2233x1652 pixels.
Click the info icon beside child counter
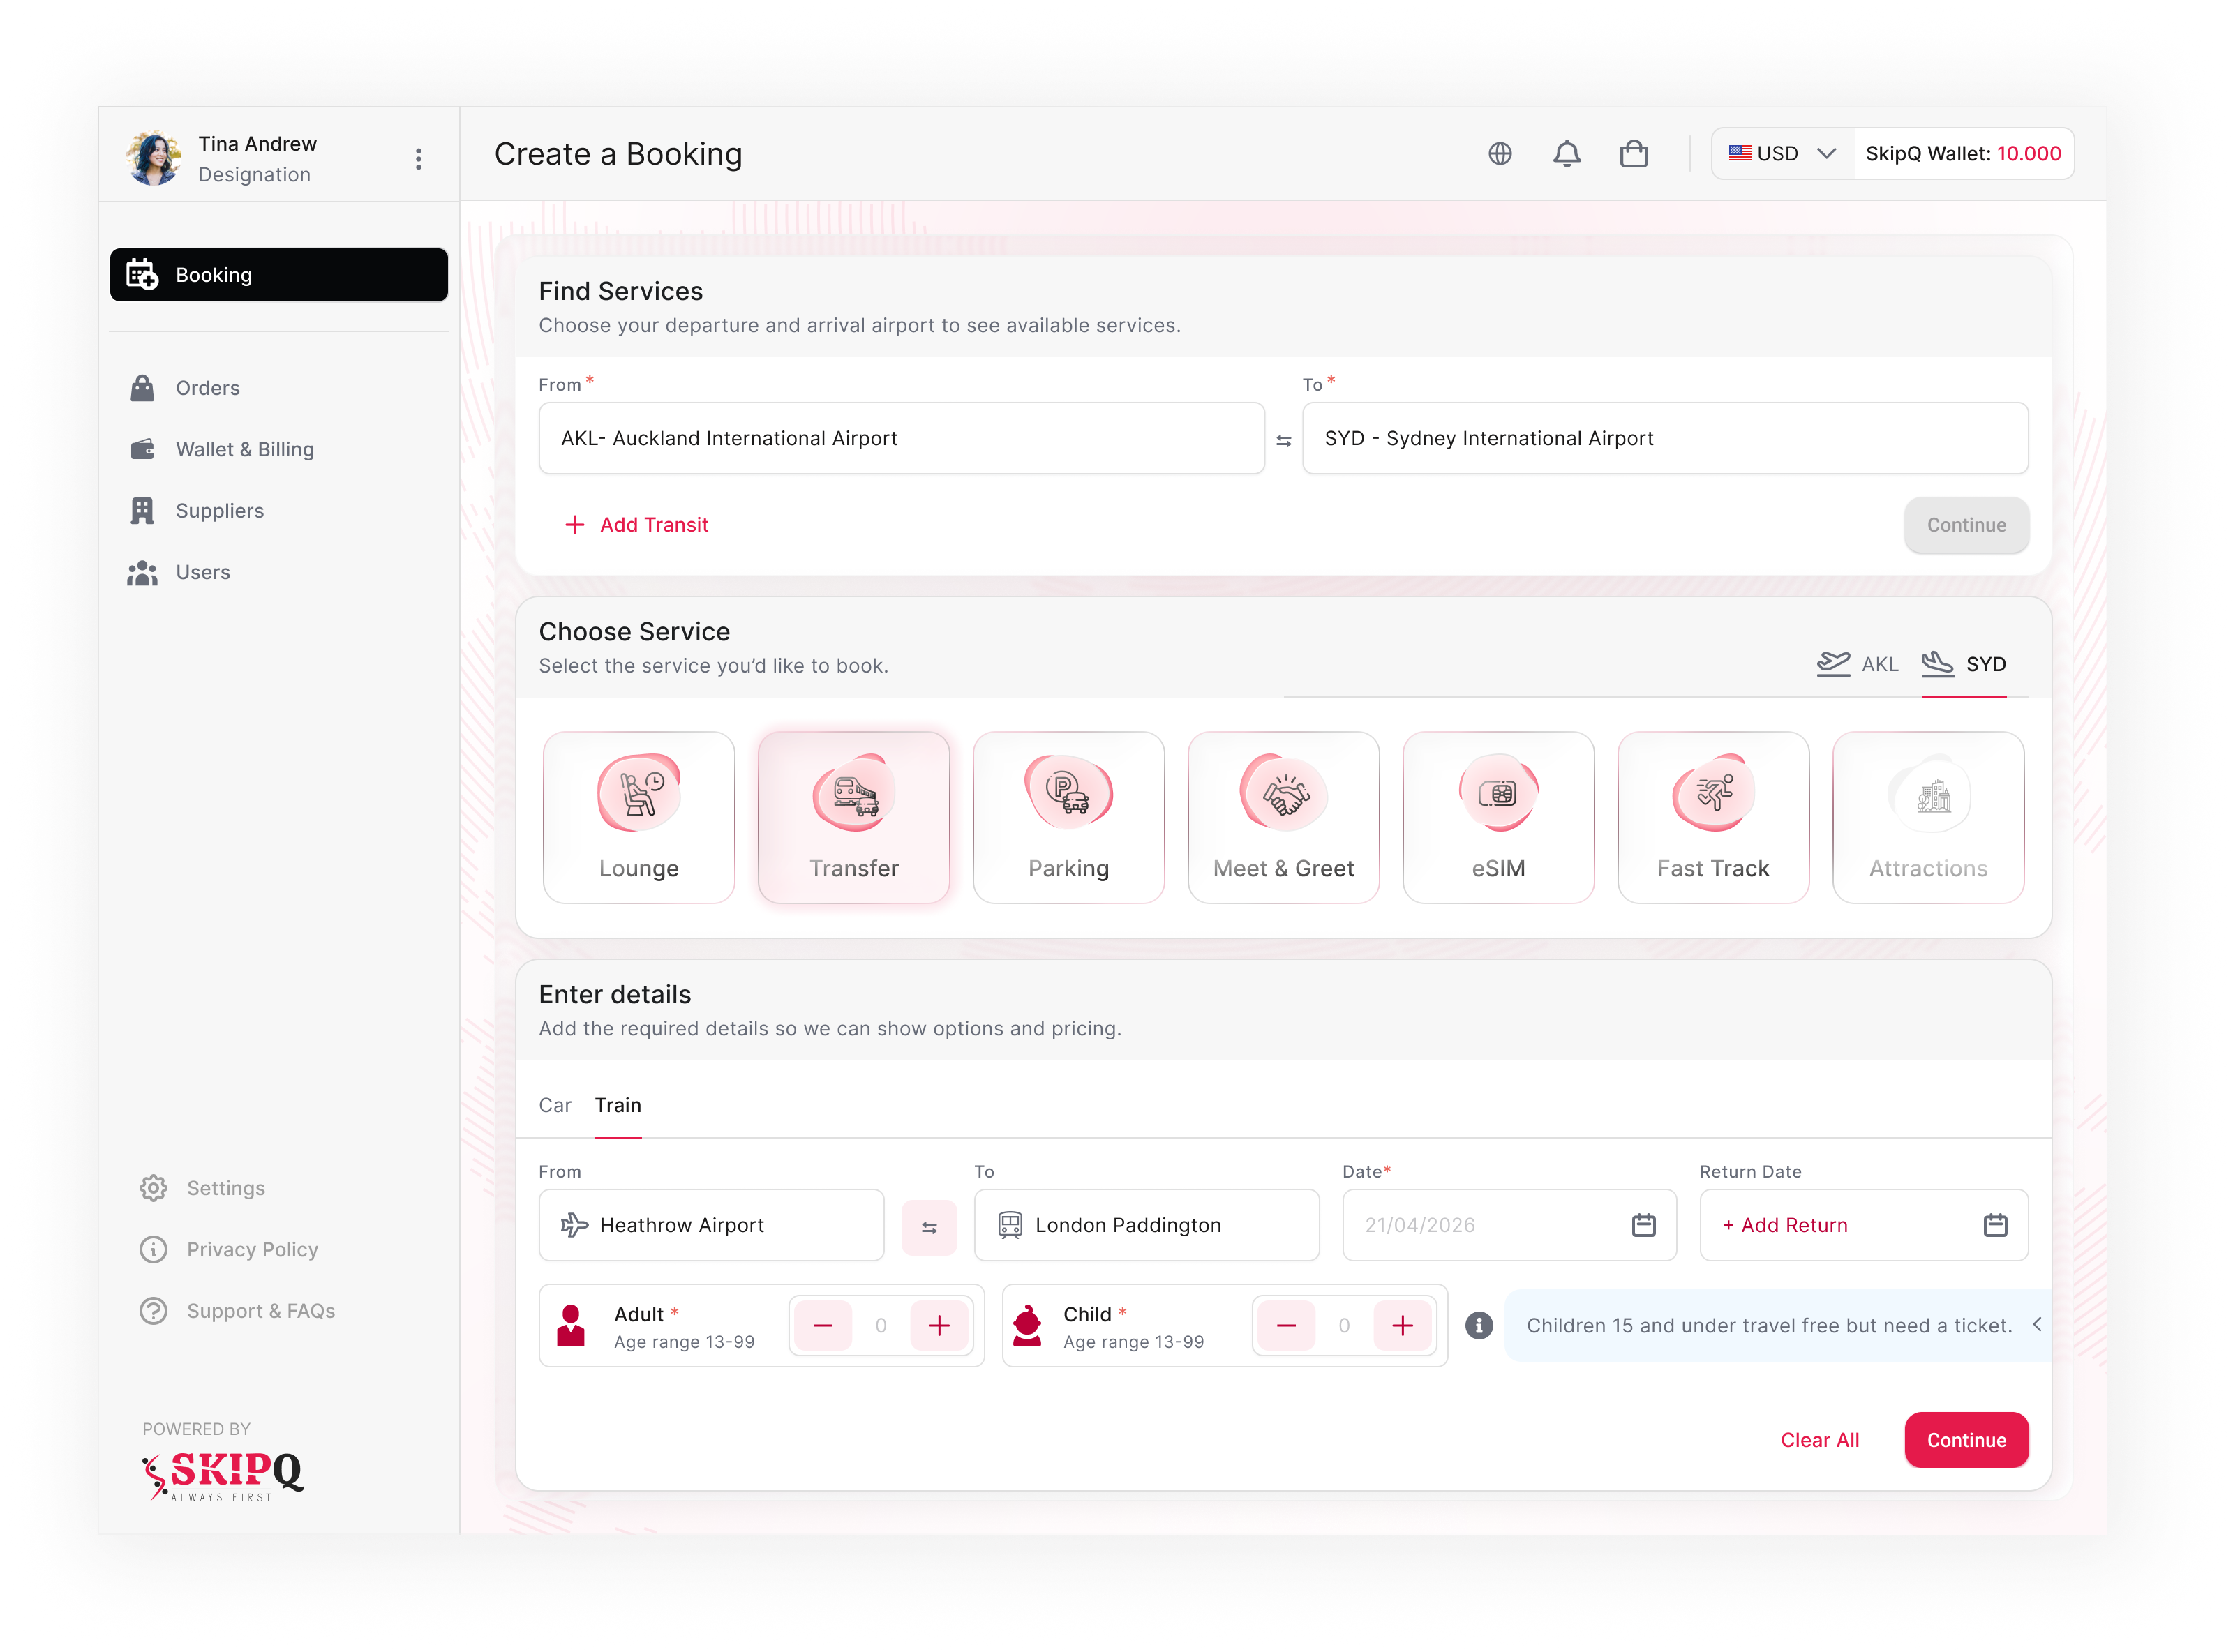1478,1326
